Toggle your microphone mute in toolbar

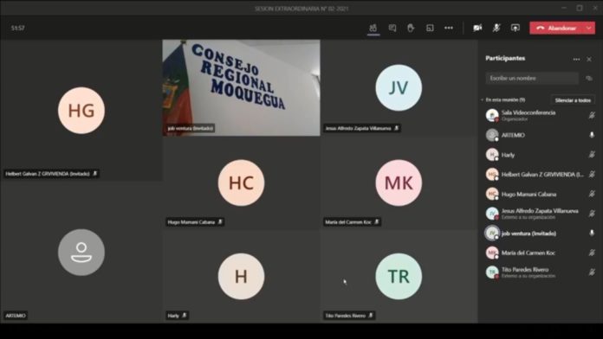(x=496, y=28)
